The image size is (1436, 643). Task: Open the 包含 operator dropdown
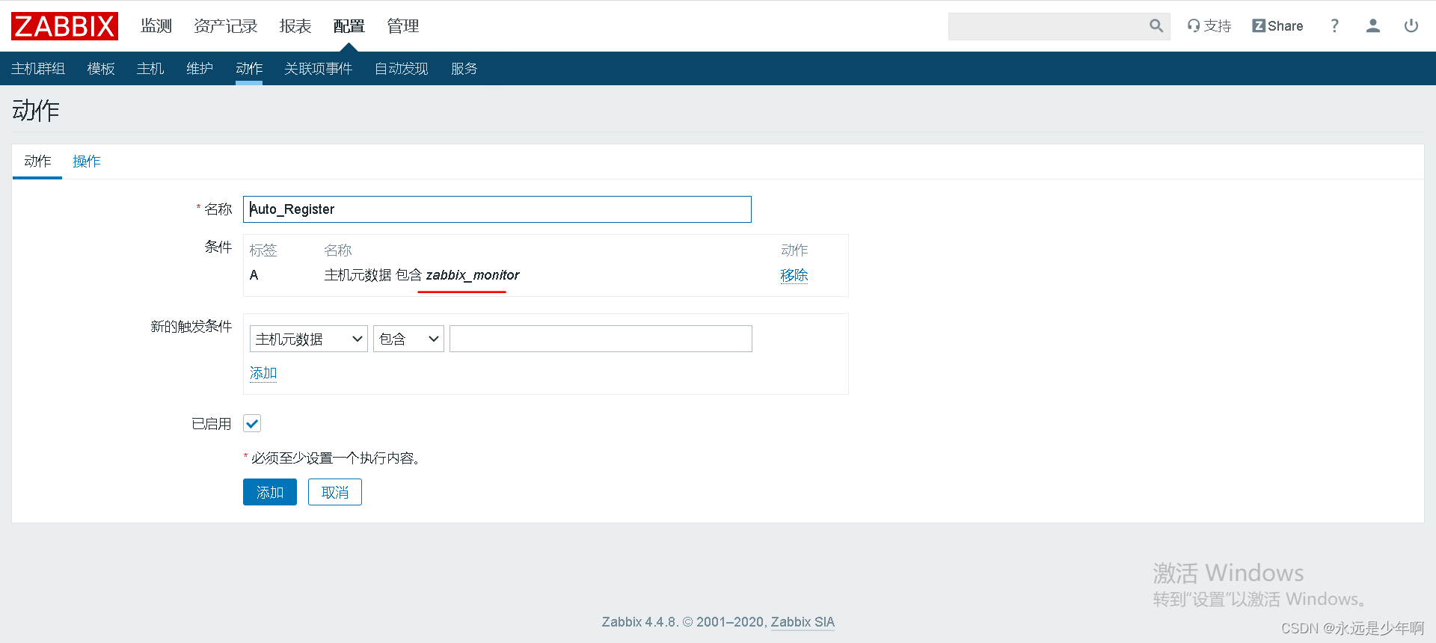coord(409,339)
